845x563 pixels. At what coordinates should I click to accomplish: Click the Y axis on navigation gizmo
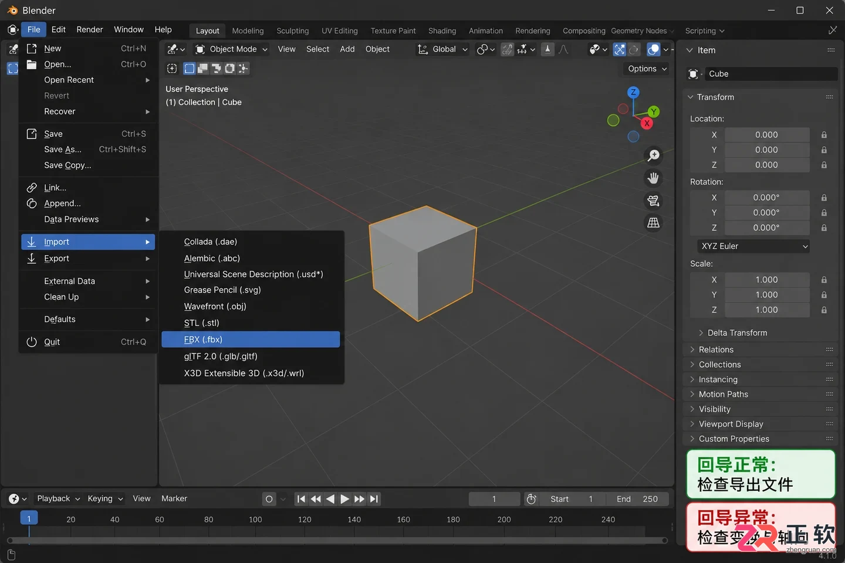tap(654, 111)
